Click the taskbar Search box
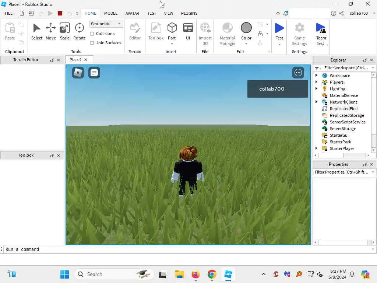The width and height of the screenshot is (377, 283). (x=114, y=274)
